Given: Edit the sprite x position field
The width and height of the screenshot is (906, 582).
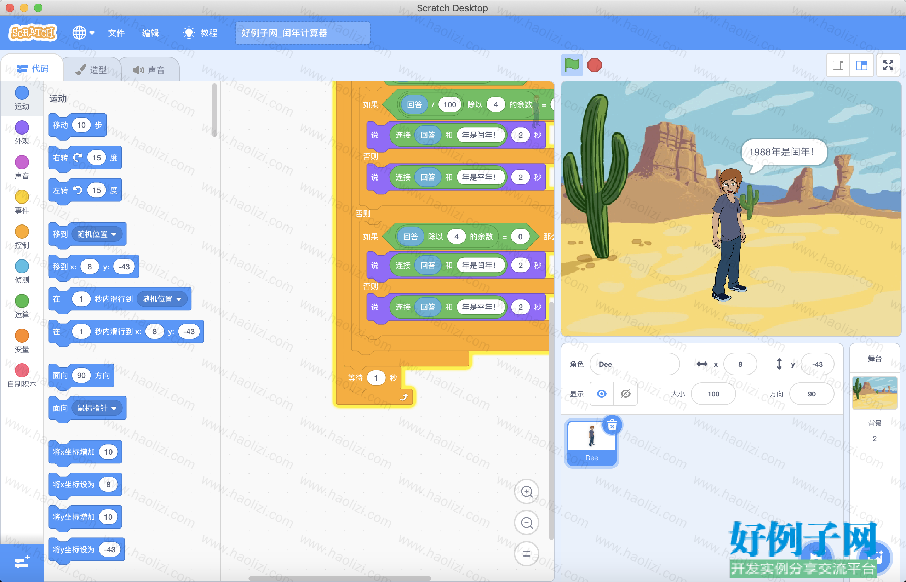Looking at the screenshot, I should coord(740,364).
